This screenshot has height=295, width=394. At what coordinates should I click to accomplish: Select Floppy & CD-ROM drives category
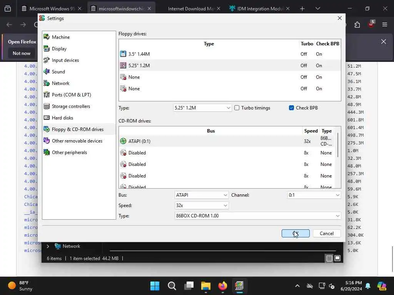[x=78, y=129]
